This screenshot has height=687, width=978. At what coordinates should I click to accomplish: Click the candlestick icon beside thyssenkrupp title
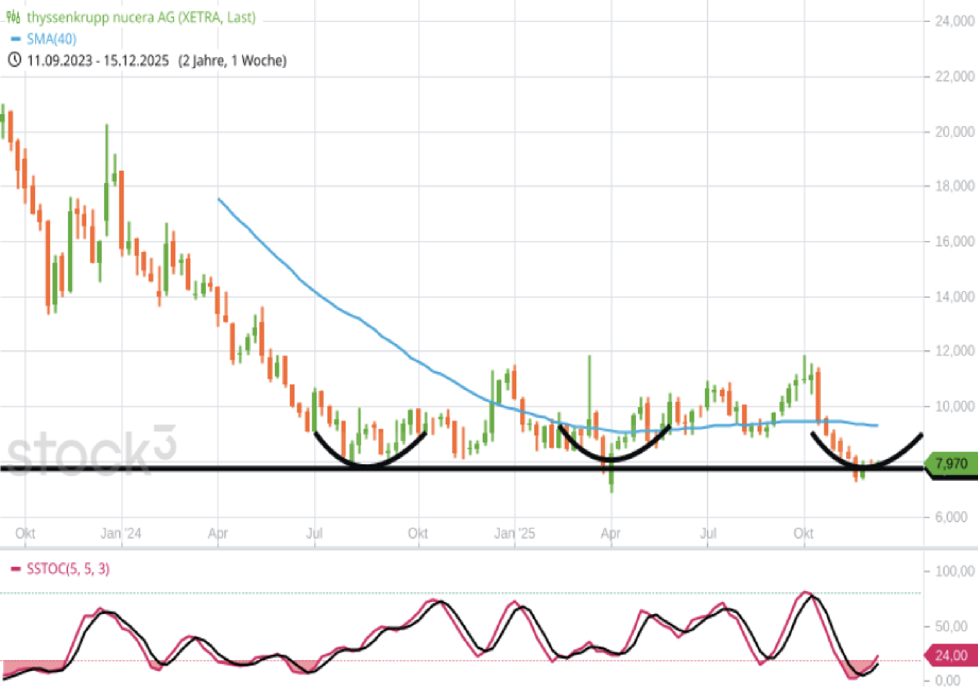13,17
